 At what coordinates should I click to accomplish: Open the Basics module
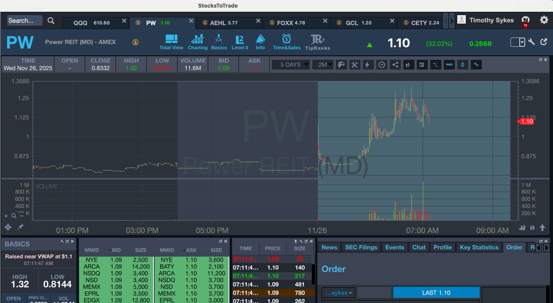[x=219, y=41]
